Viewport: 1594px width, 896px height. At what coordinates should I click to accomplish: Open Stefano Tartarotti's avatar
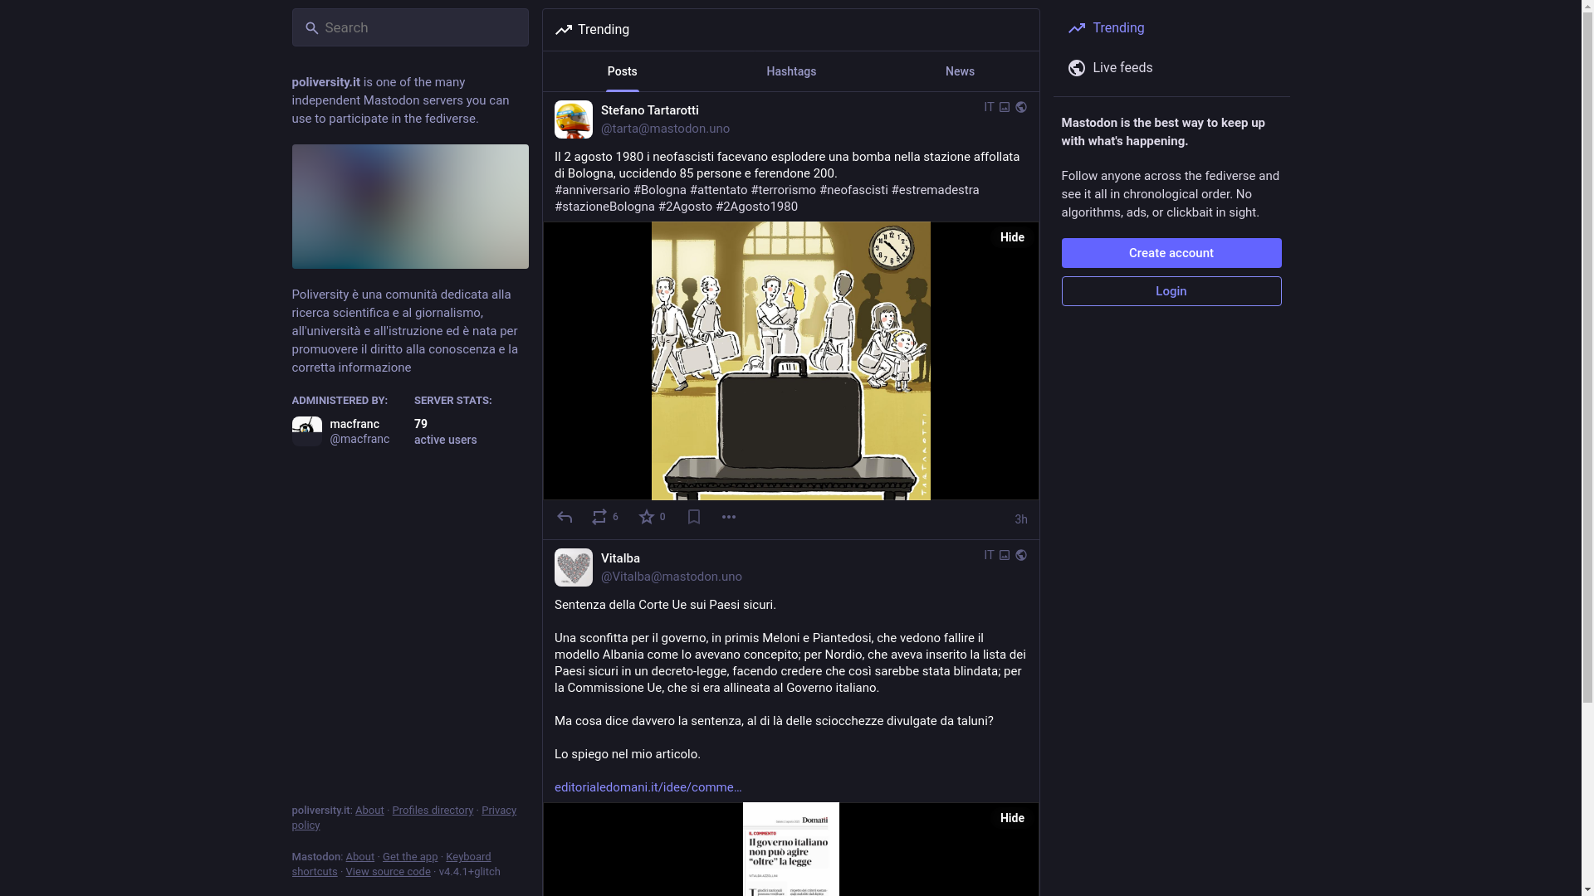click(574, 119)
